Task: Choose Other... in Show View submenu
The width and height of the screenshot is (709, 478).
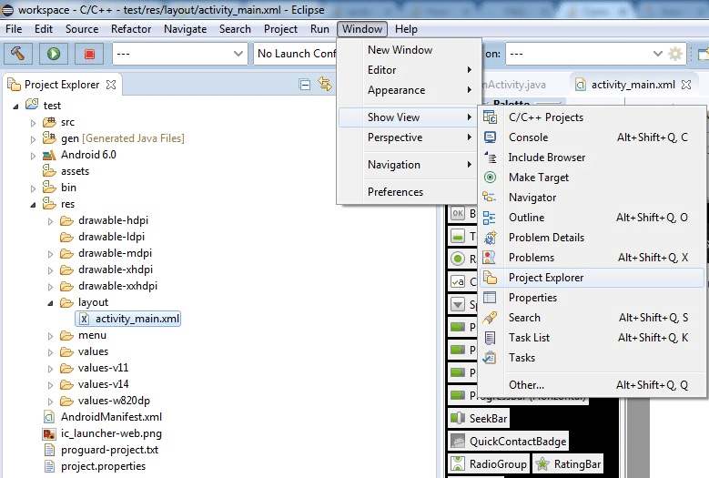Action: tap(592, 385)
